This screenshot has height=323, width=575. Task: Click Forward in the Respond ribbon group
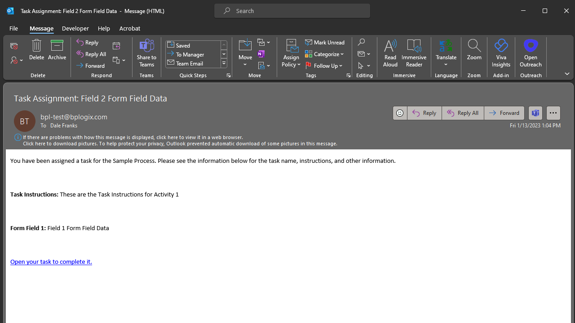pos(90,65)
